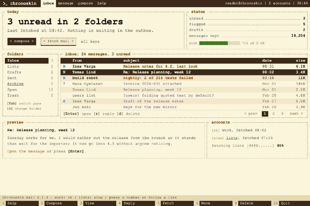The width and height of the screenshot is (310, 206).
Task: Open the message menu
Action: click(66, 3)
